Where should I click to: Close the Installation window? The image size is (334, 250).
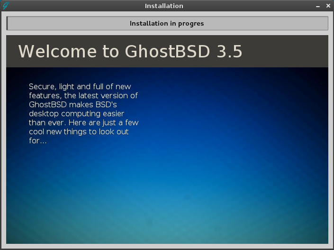(328, 6)
